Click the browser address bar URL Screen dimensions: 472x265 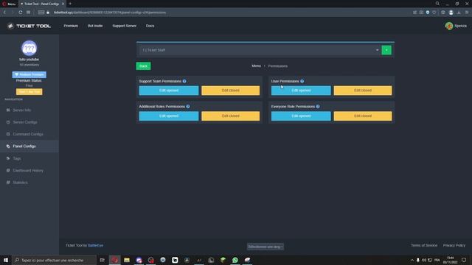click(110, 13)
